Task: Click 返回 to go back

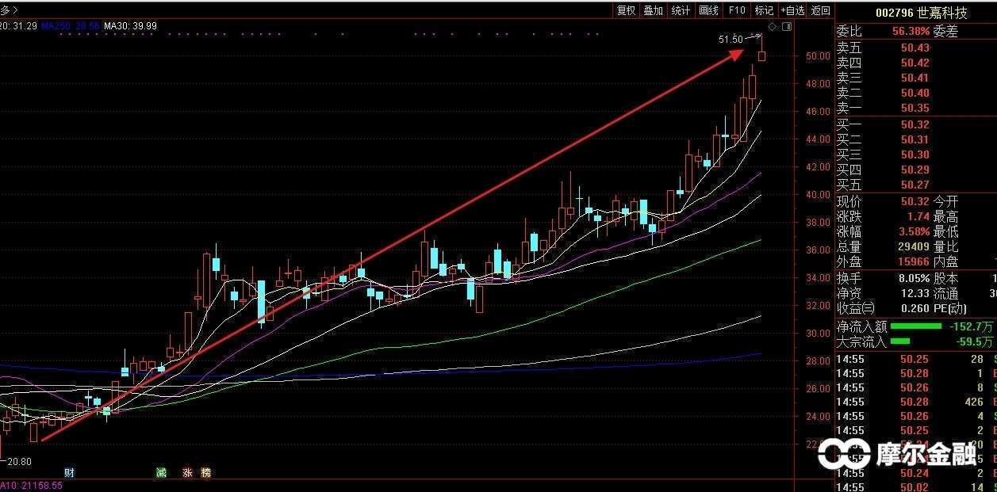Action: click(821, 10)
